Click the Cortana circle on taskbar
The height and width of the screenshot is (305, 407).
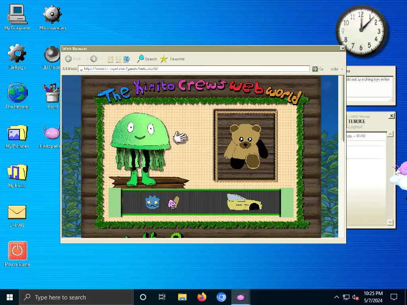click(143, 297)
